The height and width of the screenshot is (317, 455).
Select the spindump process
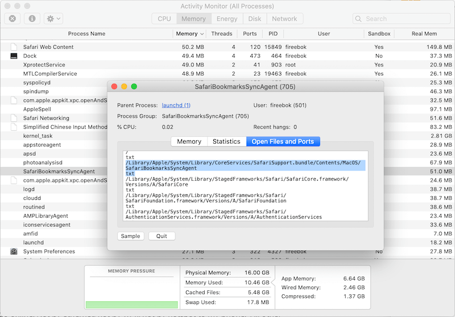[x=36, y=91]
